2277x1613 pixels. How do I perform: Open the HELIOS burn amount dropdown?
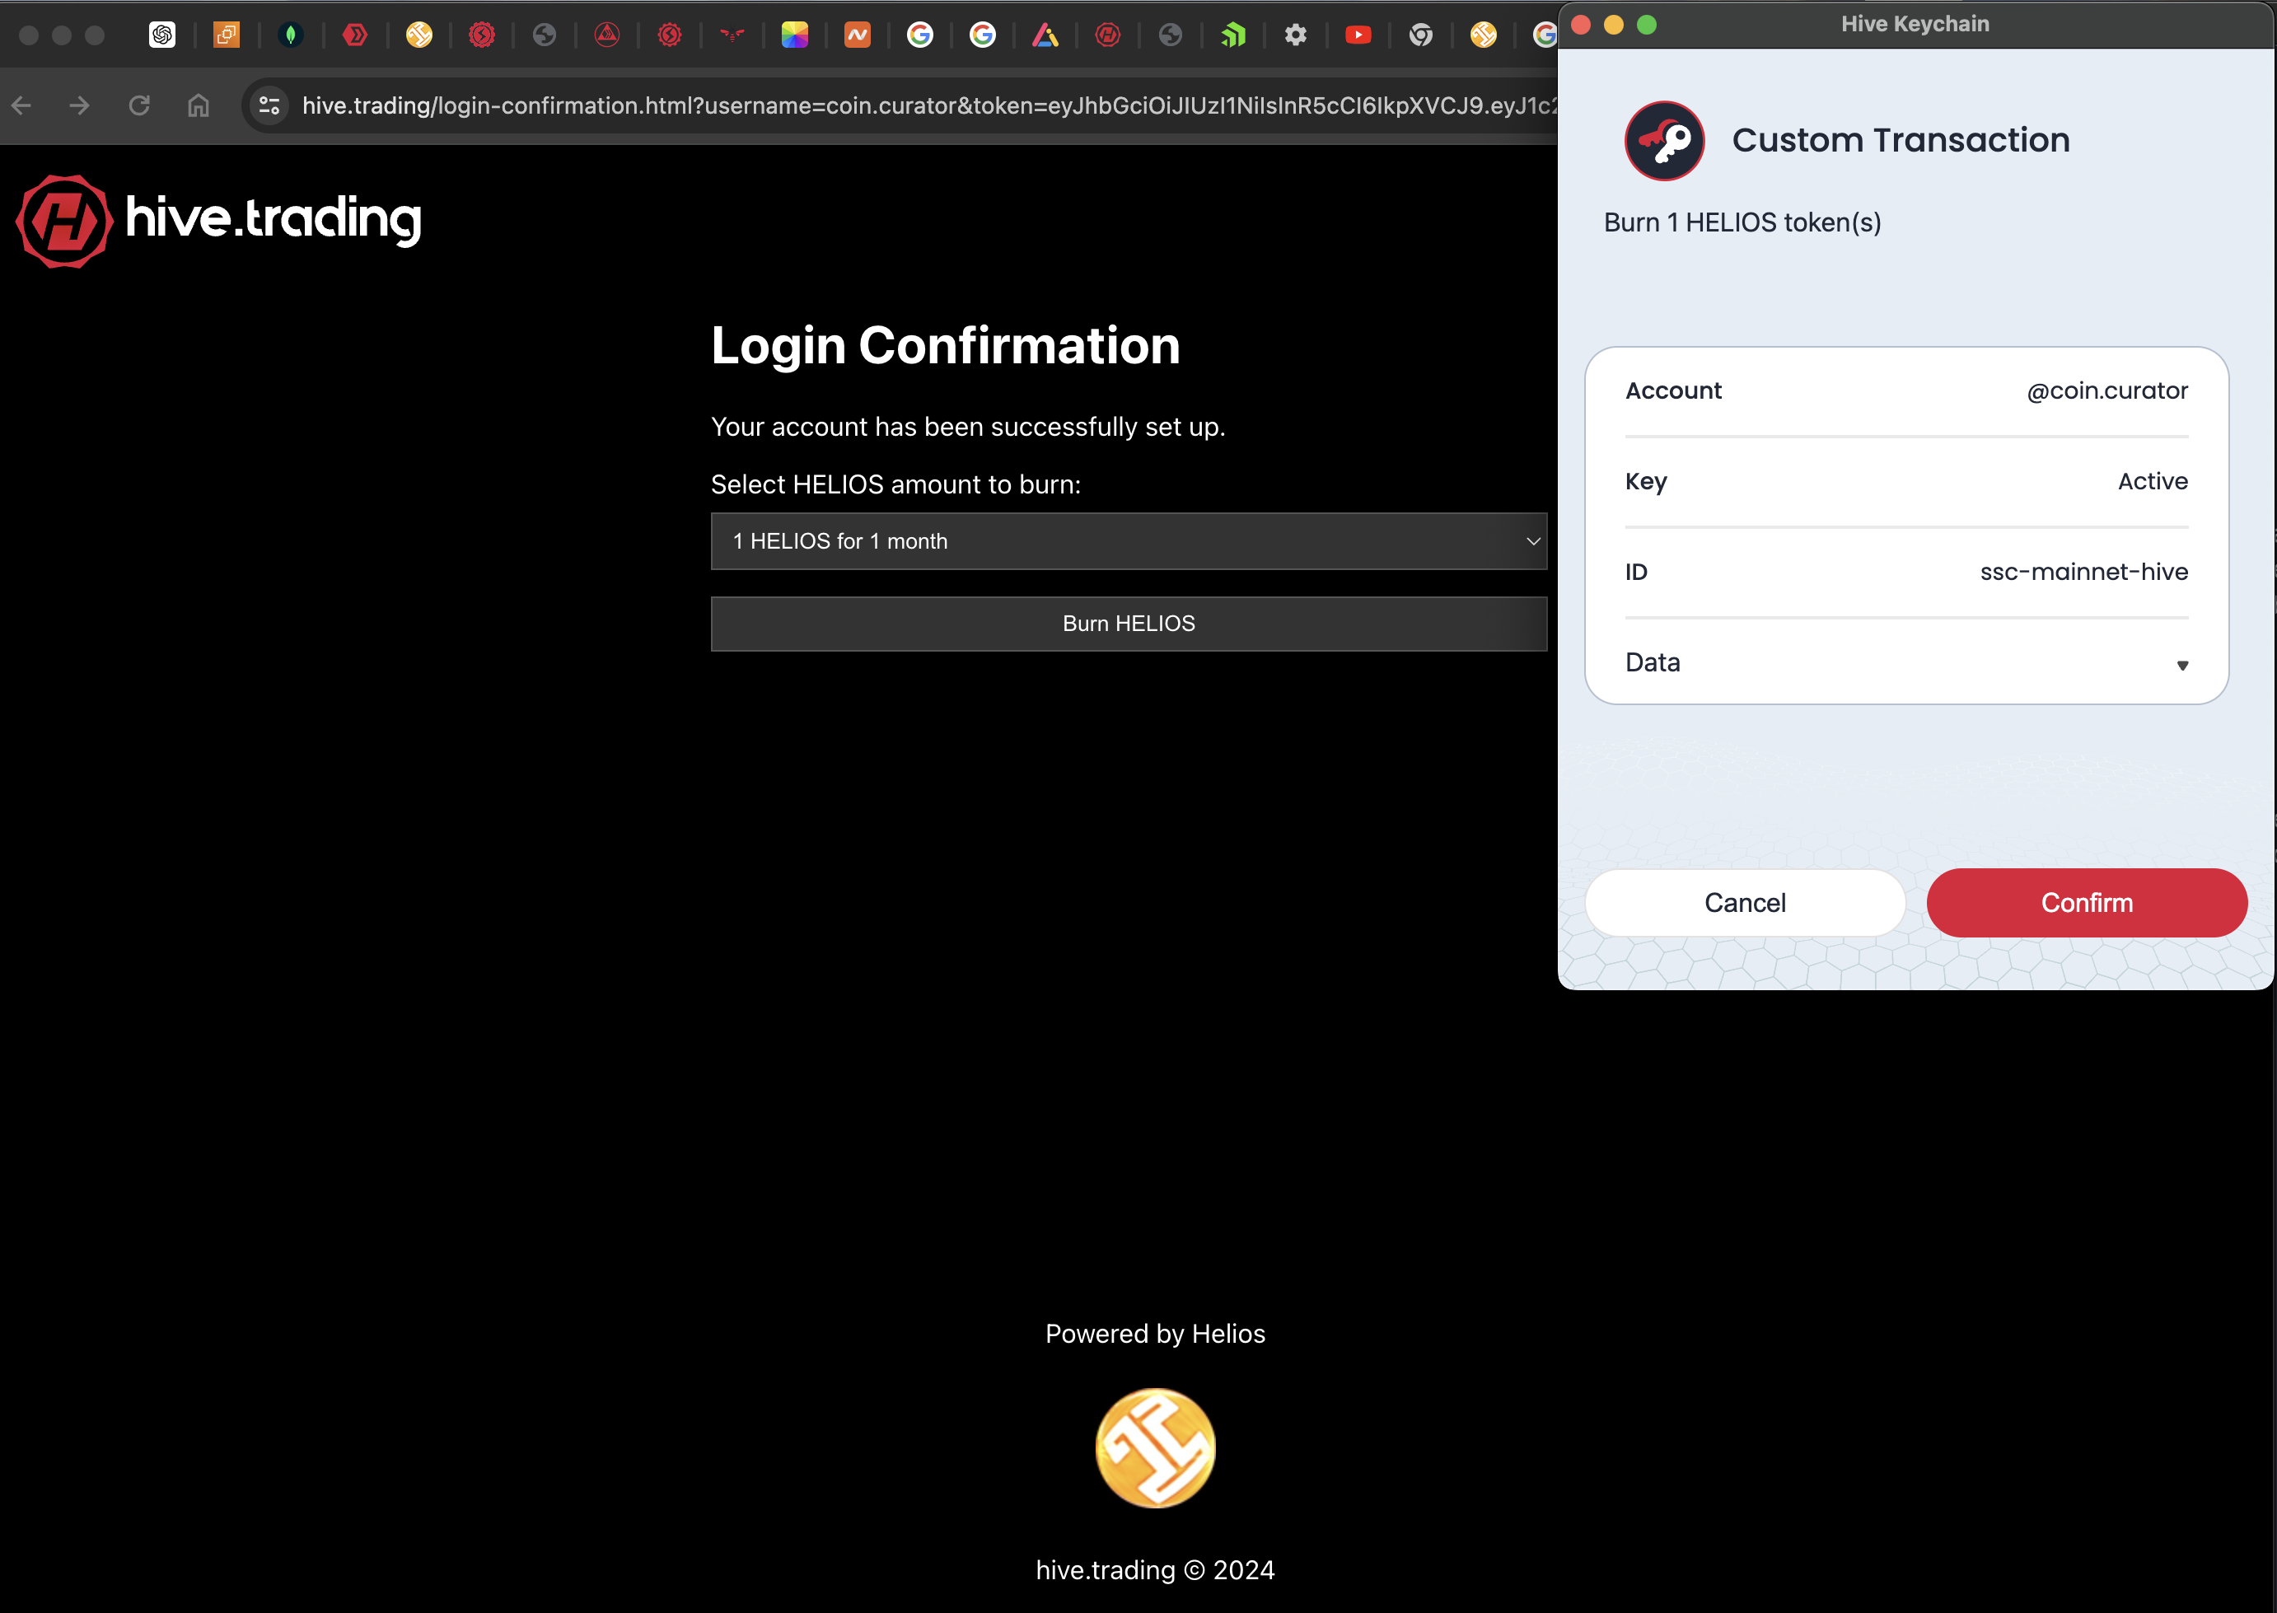[x=1128, y=541]
